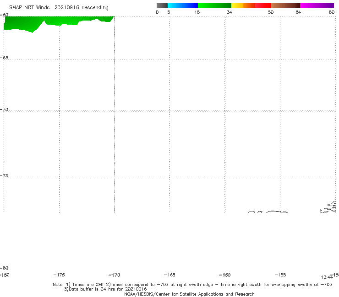Click the gray segment of the wind colorbar

click(x=162, y=5)
